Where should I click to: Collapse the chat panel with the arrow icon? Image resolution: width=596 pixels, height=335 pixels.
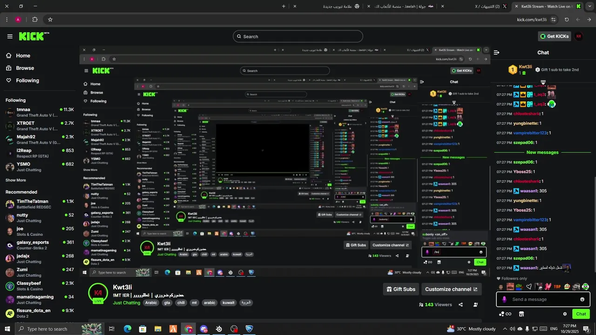[496, 53]
